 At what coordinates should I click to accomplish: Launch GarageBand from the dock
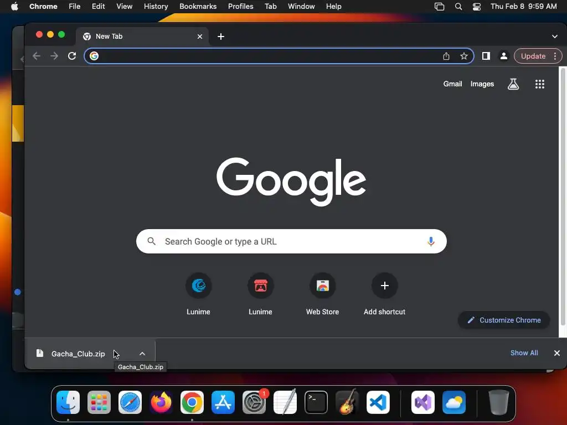pos(347,402)
